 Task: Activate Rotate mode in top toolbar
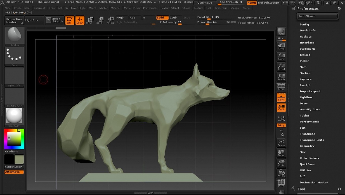coord(110,20)
